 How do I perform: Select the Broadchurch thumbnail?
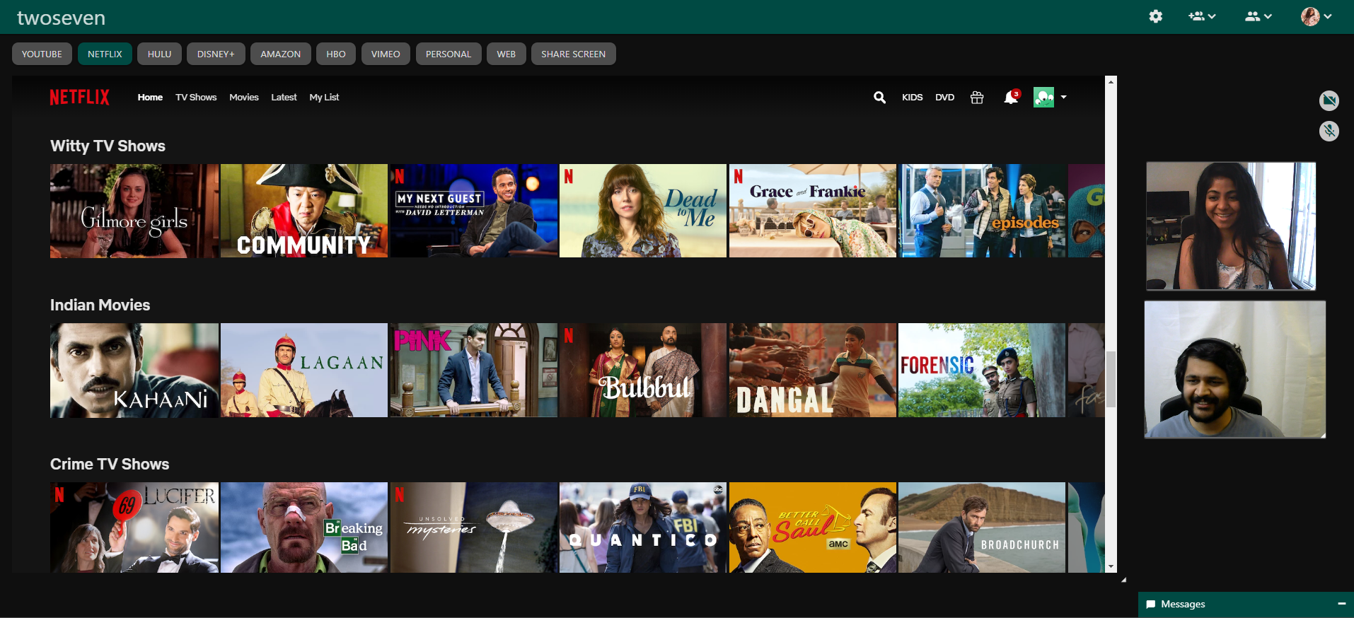[982, 527]
